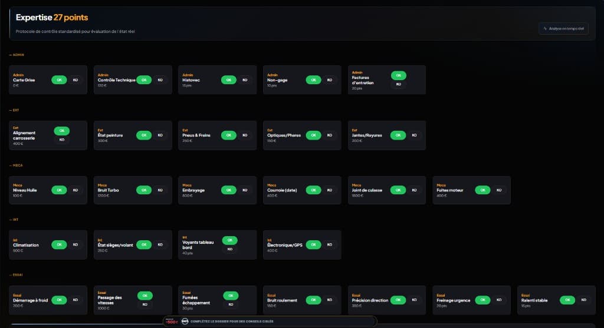This screenshot has height=328, width=604.
Task: Set Précision direction to OK
Action: (x=398, y=300)
